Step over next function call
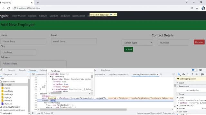206x115 pixels. [183, 74]
